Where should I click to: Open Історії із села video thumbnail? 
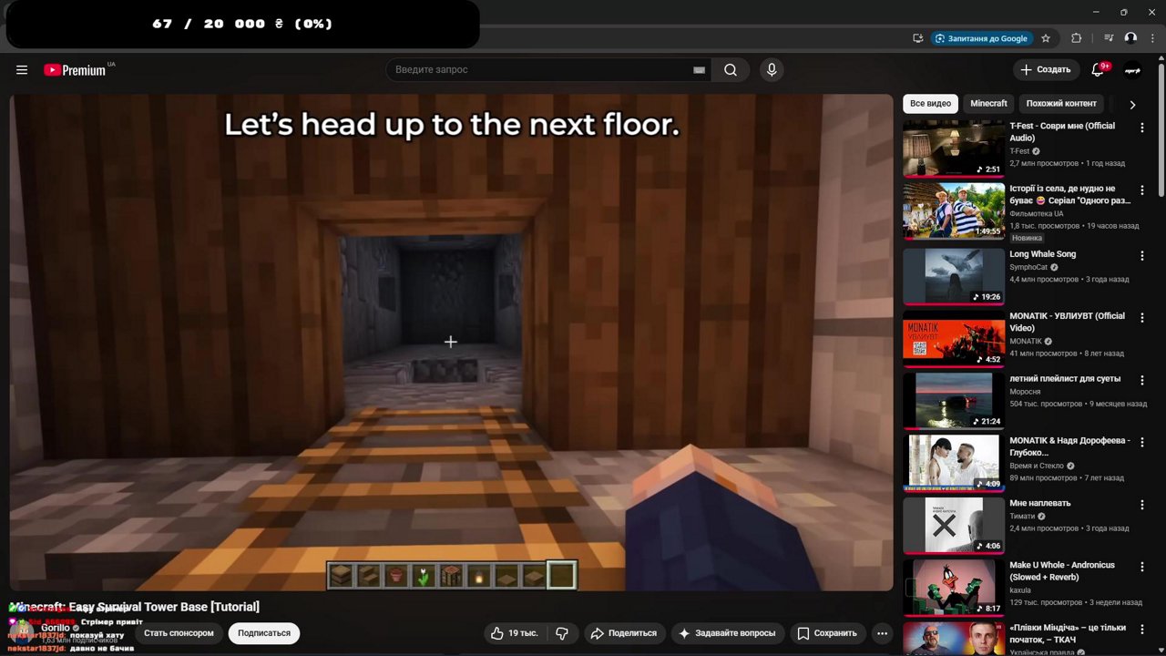(954, 210)
